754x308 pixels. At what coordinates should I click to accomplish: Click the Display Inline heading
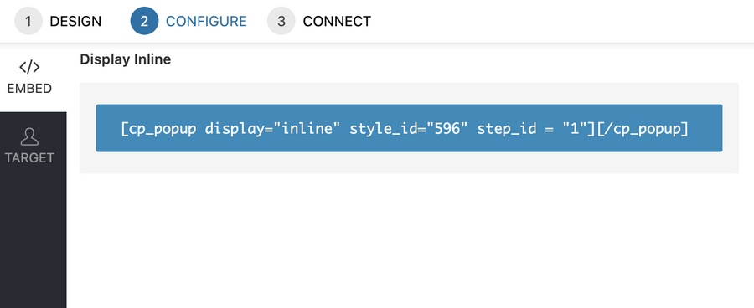tap(126, 59)
